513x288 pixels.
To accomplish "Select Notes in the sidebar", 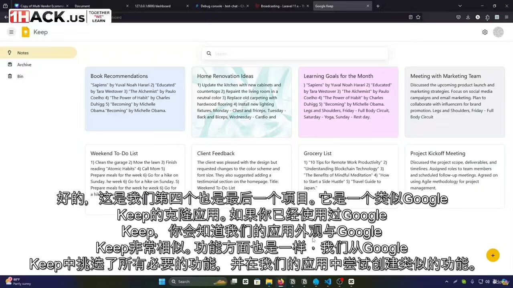I will (x=23, y=53).
